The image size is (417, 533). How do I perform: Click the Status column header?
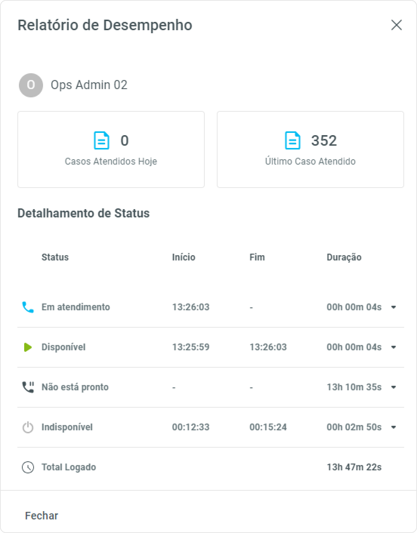tap(55, 257)
